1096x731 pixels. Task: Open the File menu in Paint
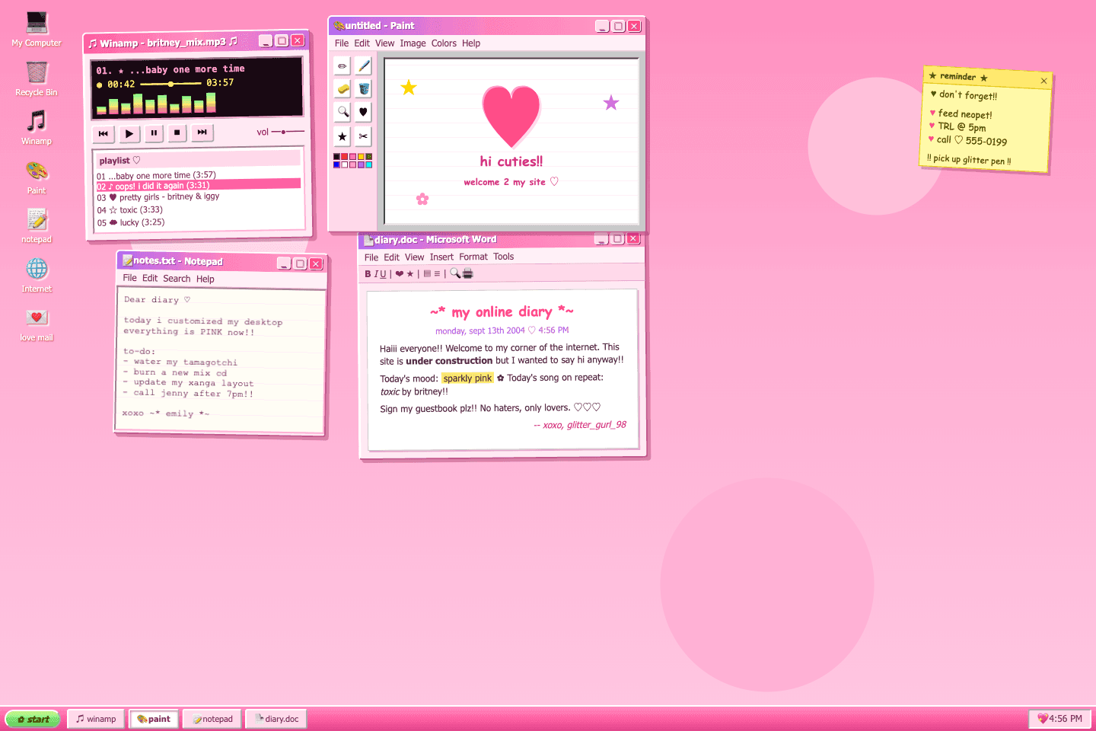click(342, 43)
